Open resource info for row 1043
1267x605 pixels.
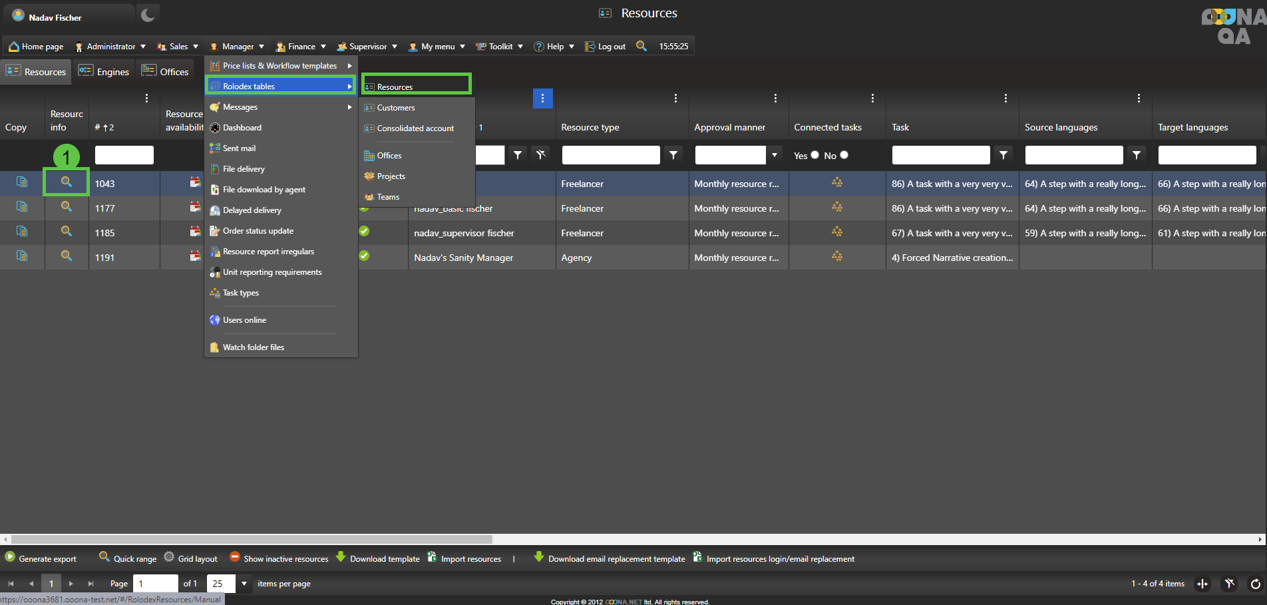[67, 182]
